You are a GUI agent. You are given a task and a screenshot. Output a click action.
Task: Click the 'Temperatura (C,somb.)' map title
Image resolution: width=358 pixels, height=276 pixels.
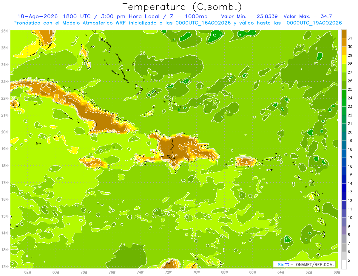pos(182,7)
